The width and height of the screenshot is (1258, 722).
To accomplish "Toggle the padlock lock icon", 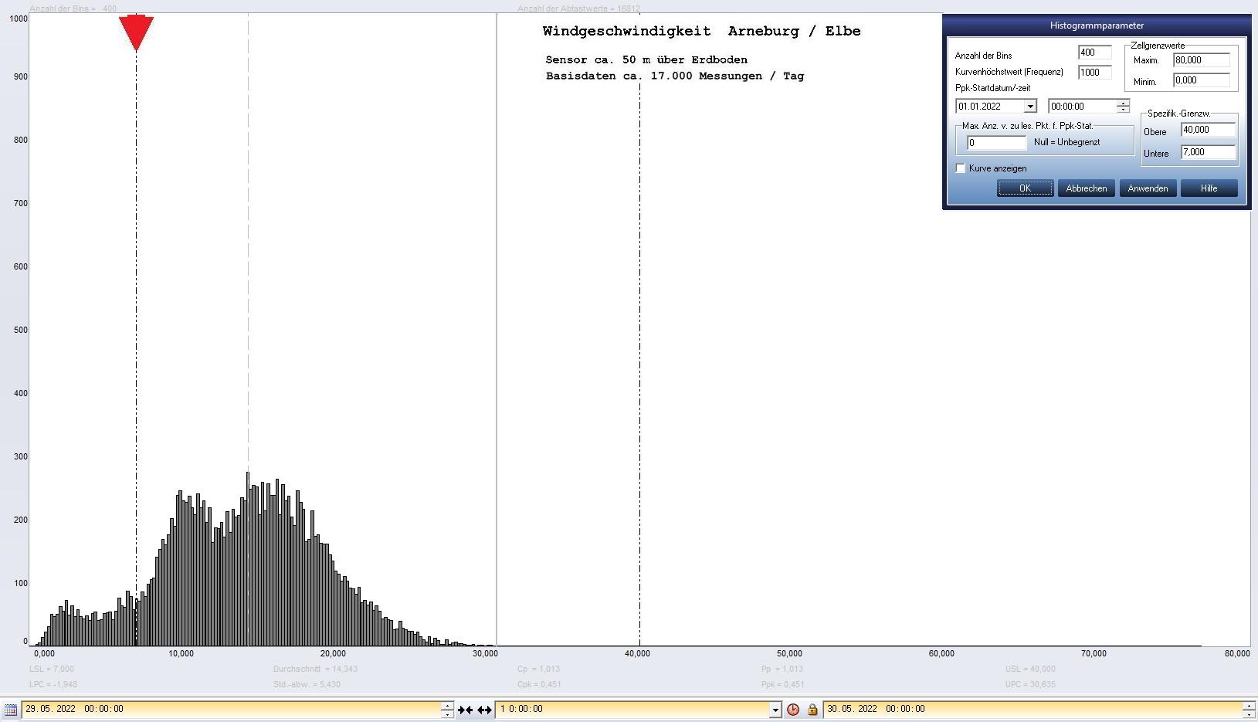I will point(812,710).
